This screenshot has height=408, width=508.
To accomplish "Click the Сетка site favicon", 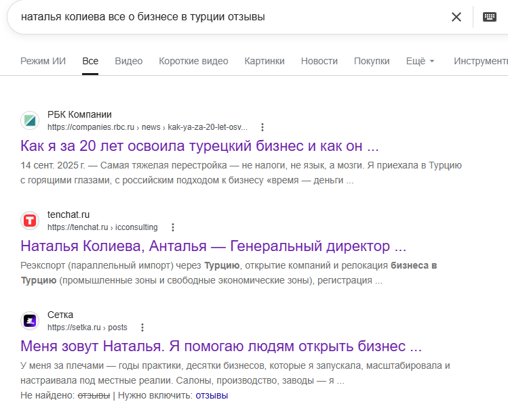I will [x=30, y=321].
